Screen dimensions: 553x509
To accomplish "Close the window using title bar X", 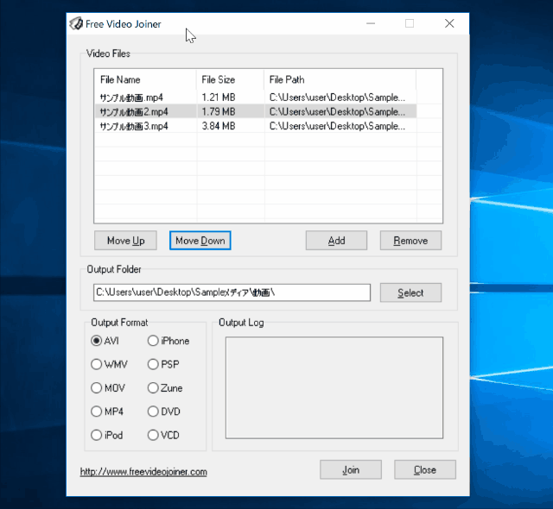I will pos(449,23).
